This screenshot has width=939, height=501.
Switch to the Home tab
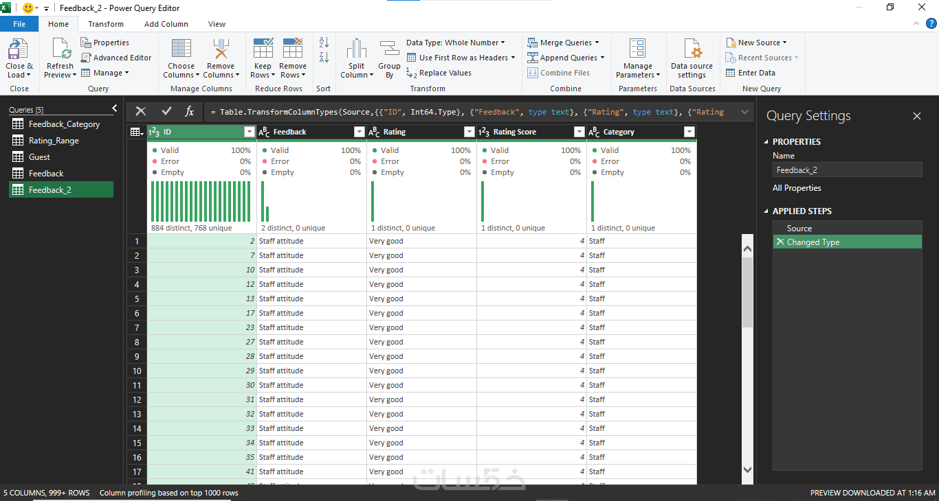pos(58,24)
